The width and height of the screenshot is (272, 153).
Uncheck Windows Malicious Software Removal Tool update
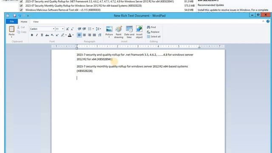(x=21, y=10)
